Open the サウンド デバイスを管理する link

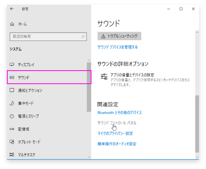(x=118, y=47)
